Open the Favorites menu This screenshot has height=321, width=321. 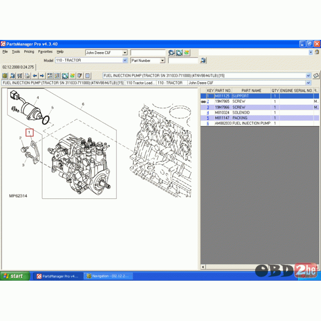coord(45,51)
